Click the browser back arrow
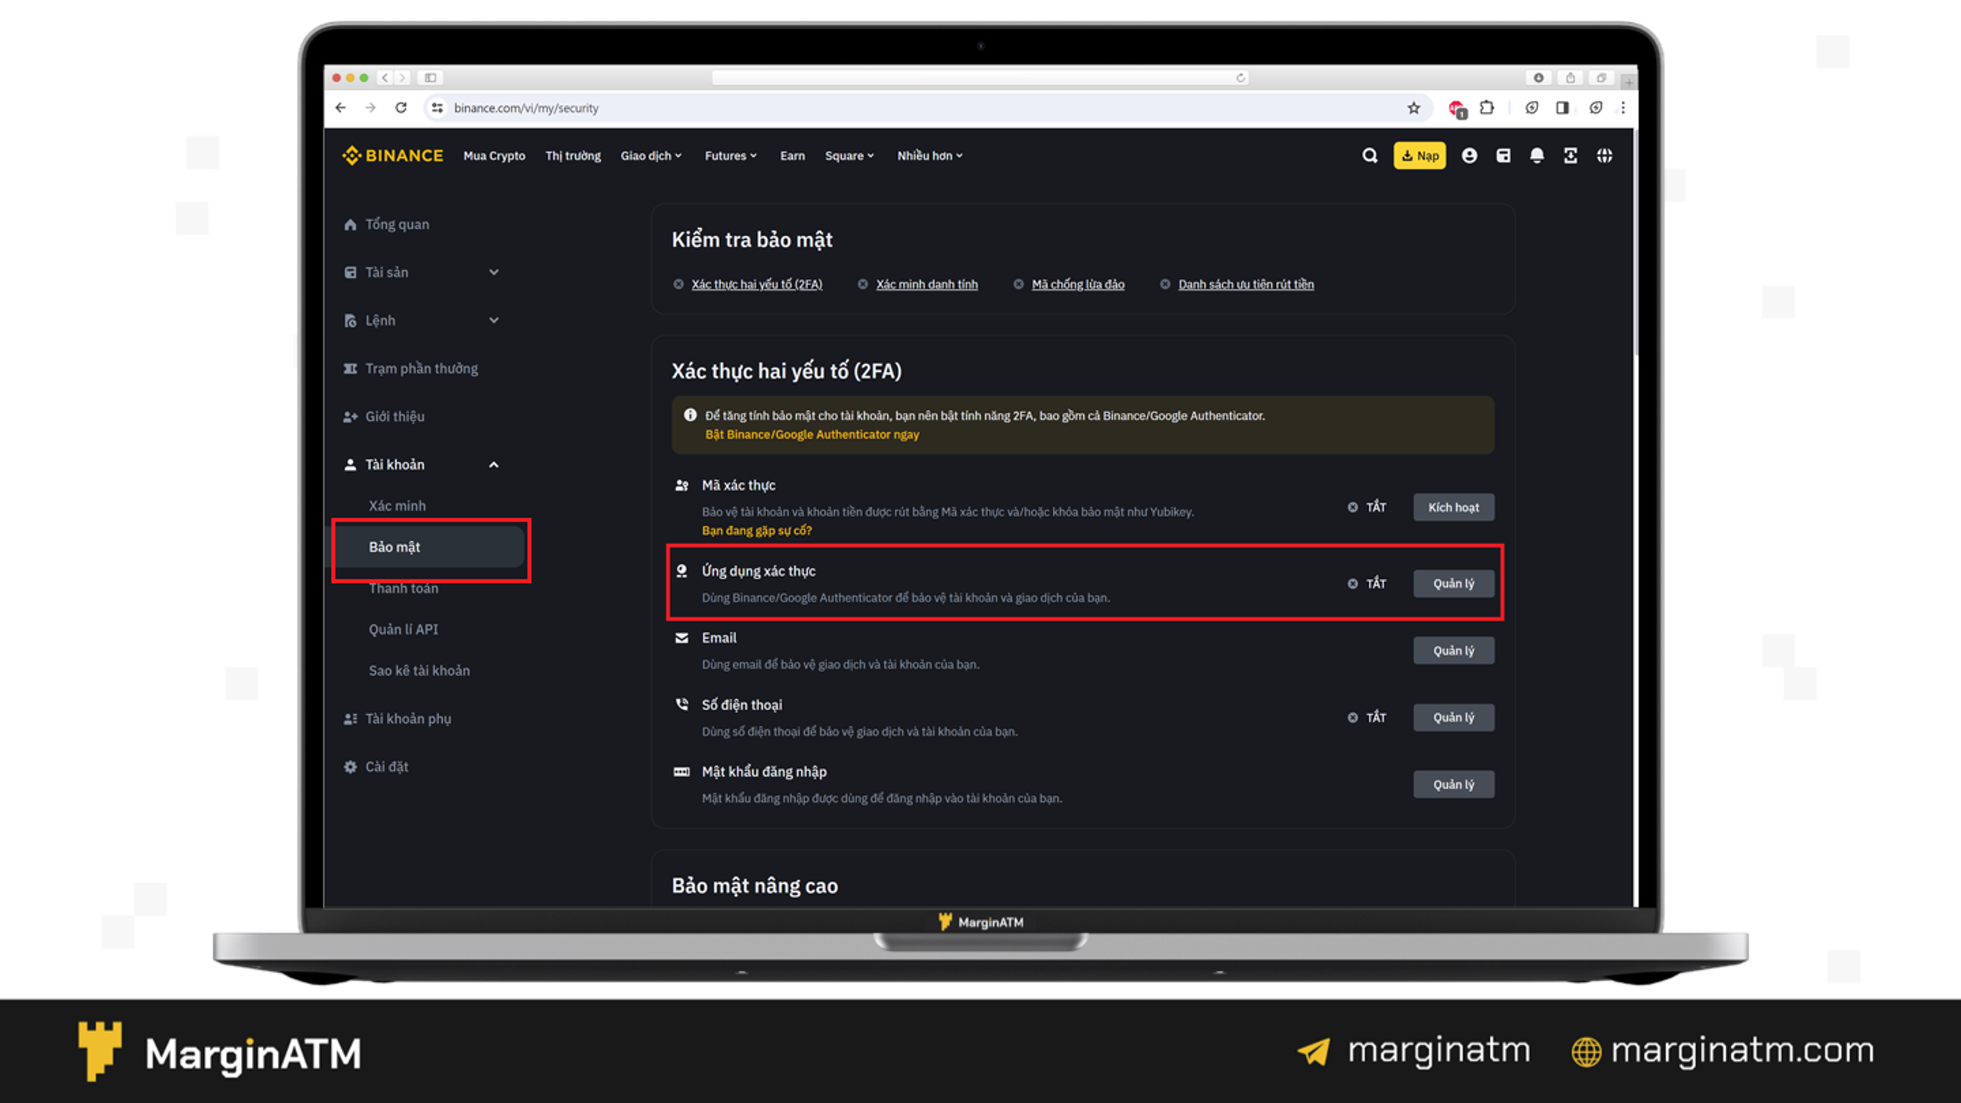The width and height of the screenshot is (1961, 1103). [x=341, y=108]
